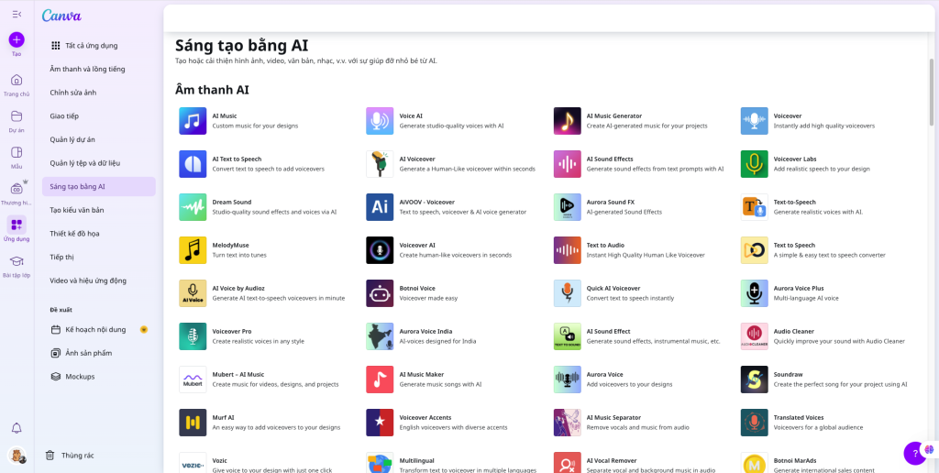
Task: Open the Bài tập lớp icon
Action: coord(17,261)
